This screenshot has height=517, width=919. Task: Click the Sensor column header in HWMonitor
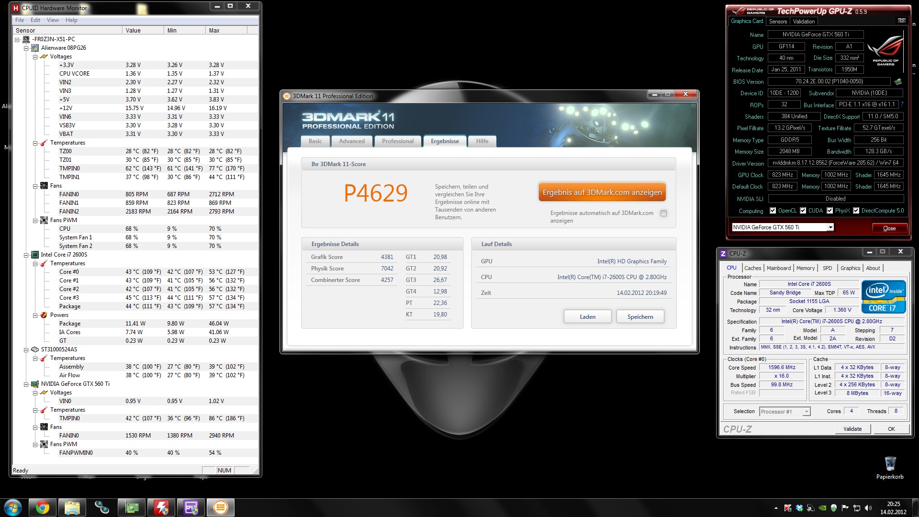pyautogui.click(x=67, y=31)
